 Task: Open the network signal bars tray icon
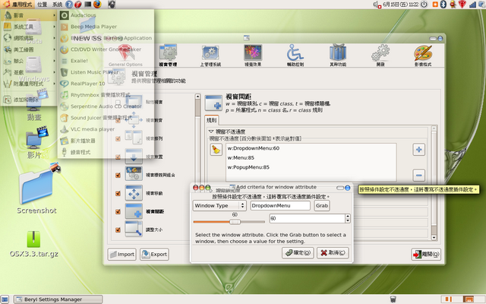[x=472, y=5]
